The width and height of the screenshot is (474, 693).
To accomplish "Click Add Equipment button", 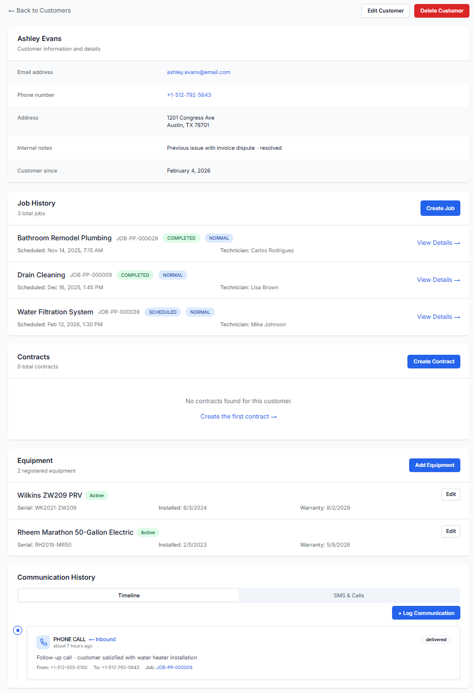I will pos(434,465).
